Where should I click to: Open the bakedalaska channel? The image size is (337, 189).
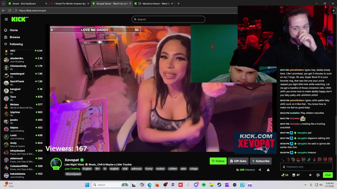point(23,175)
